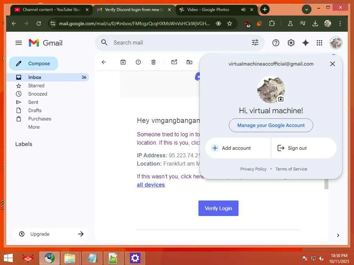
Task: Delete this email with trash icon
Action: tap(153, 62)
